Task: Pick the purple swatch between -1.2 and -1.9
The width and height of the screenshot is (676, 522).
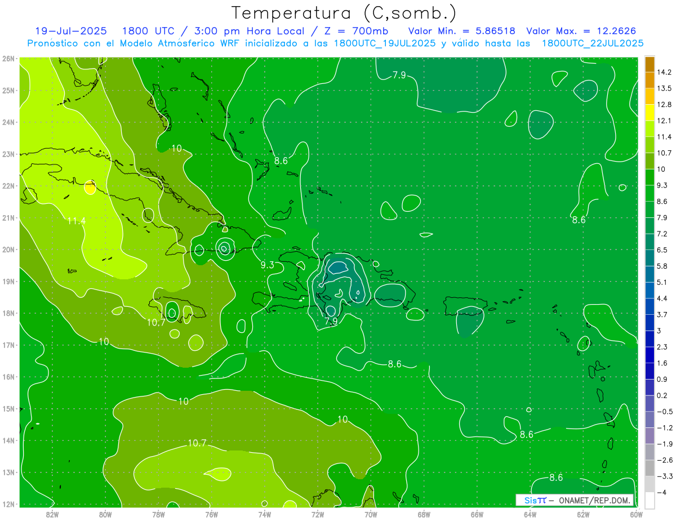Action: coord(650,435)
